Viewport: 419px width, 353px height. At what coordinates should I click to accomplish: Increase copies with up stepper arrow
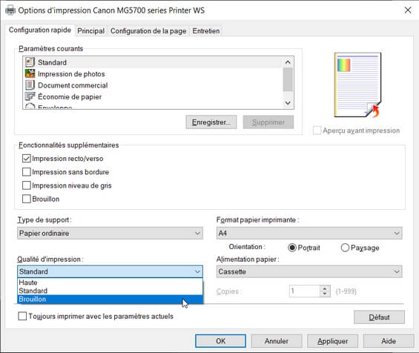tap(325, 288)
